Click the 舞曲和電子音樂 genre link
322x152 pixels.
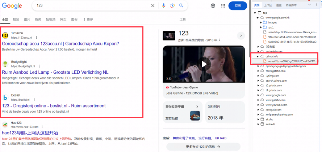tap(184, 138)
